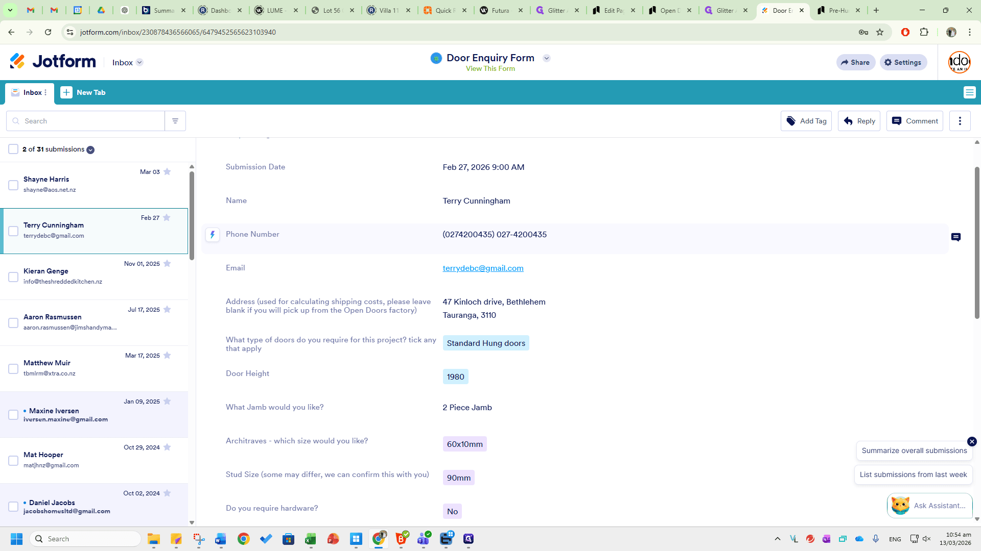The height and width of the screenshot is (551, 981).
Task: Open the comment bubble on Phone Number row
Action: [x=956, y=237]
